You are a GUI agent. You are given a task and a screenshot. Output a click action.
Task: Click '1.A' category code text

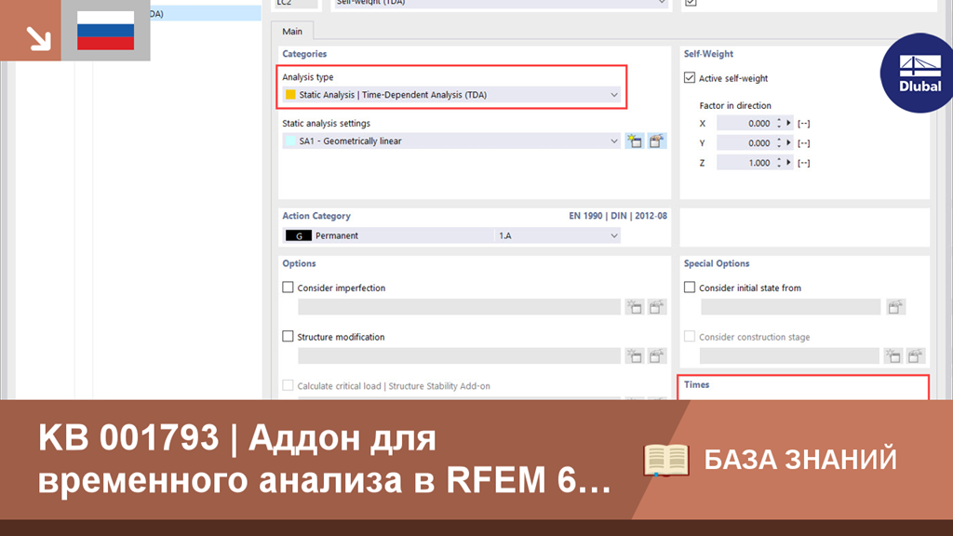click(505, 235)
